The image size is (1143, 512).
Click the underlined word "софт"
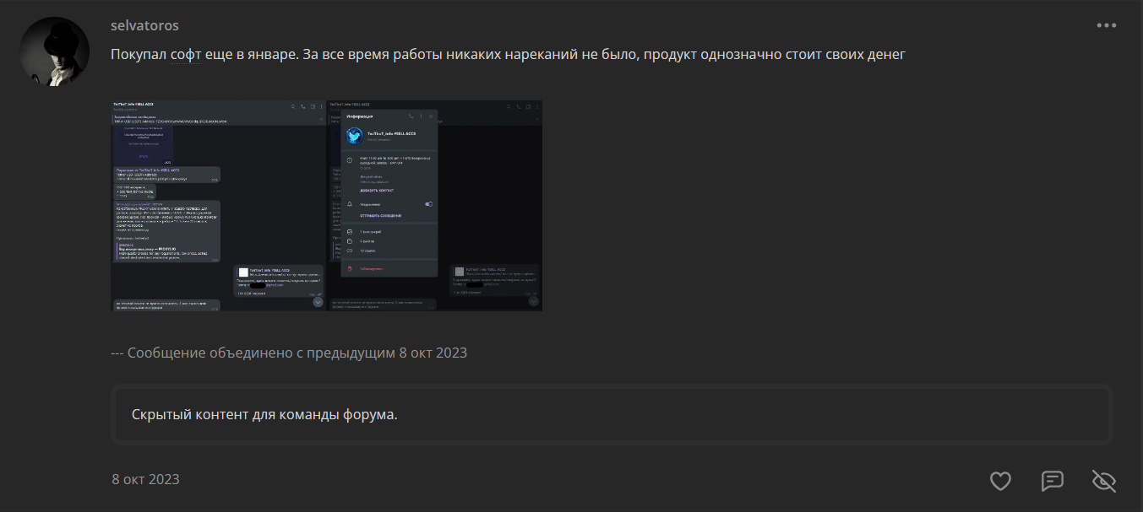[x=185, y=54]
